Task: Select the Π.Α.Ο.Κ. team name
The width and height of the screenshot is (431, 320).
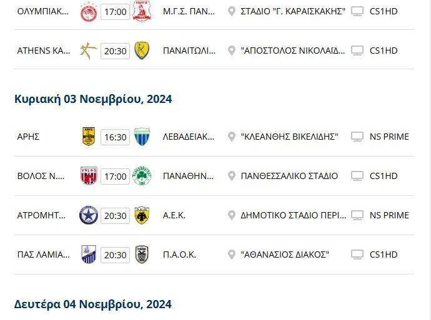Action: tap(179, 255)
